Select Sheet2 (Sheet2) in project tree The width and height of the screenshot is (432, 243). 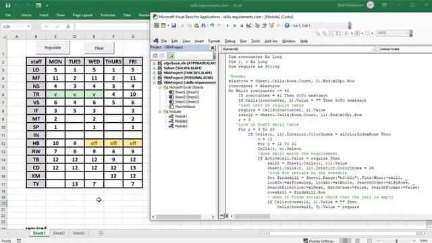click(x=184, y=97)
